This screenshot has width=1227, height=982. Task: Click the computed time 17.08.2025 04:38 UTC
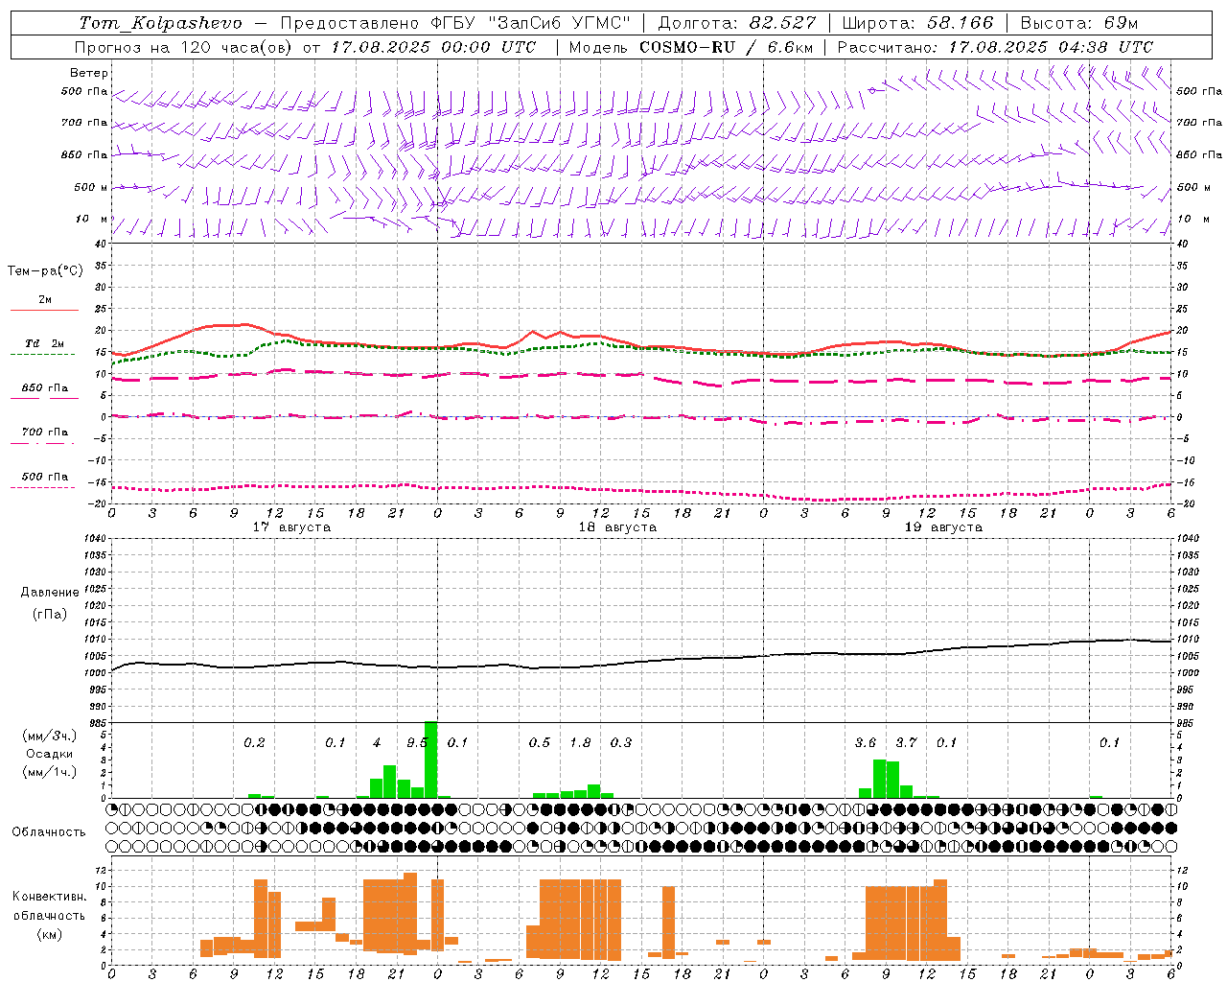1051,47
